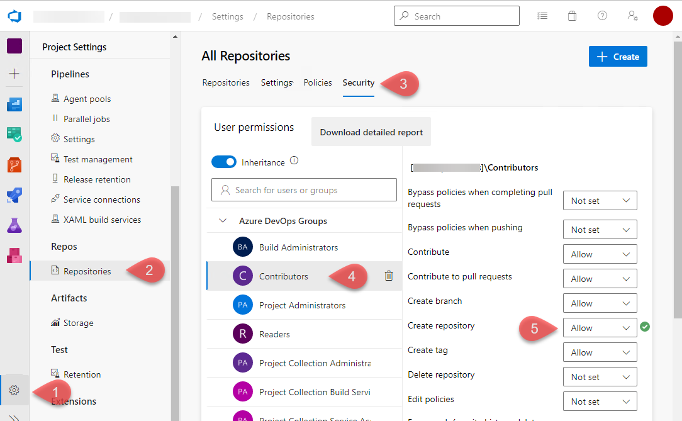Screen dimensions: 682x421
Task: Focus the top Search box
Action: click(x=457, y=16)
